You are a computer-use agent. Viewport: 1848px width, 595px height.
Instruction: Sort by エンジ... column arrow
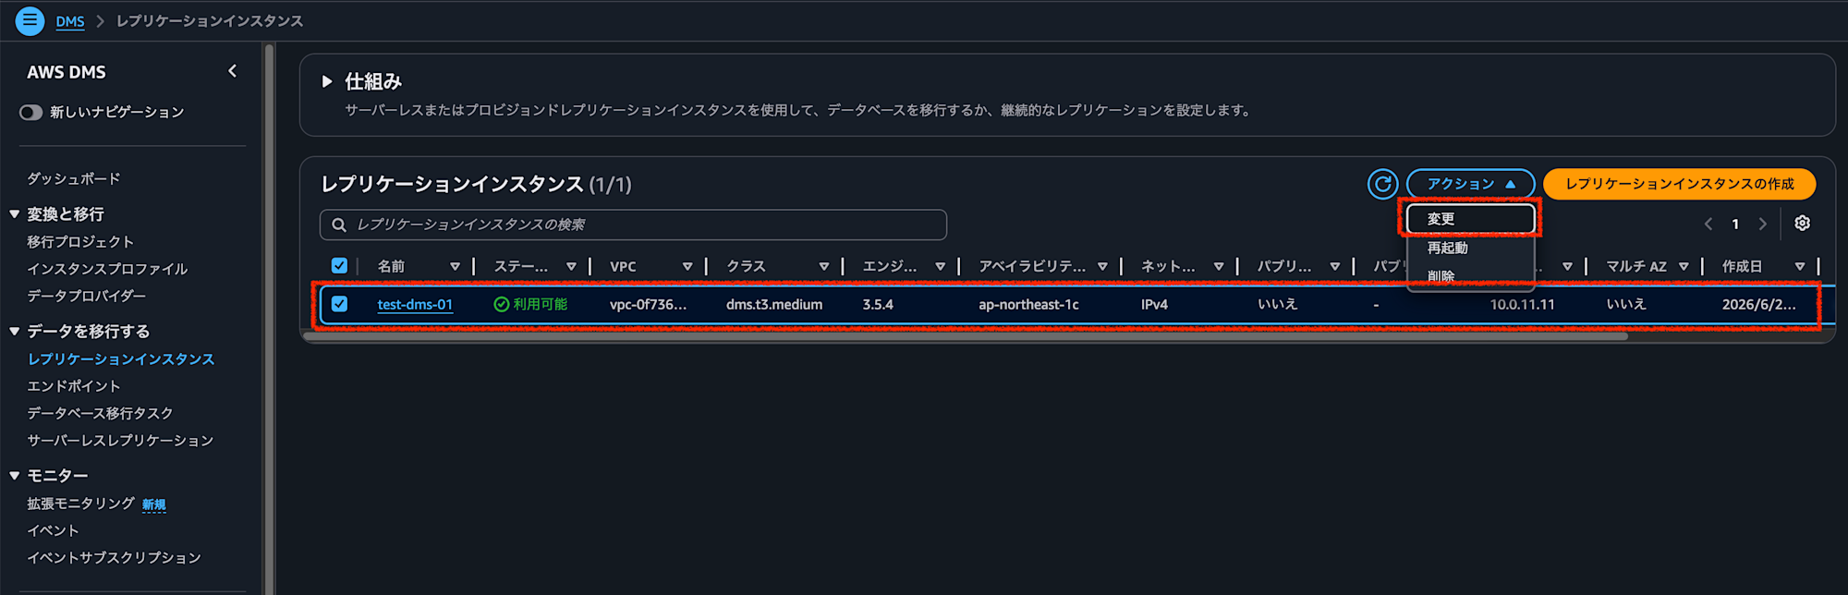[940, 267]
